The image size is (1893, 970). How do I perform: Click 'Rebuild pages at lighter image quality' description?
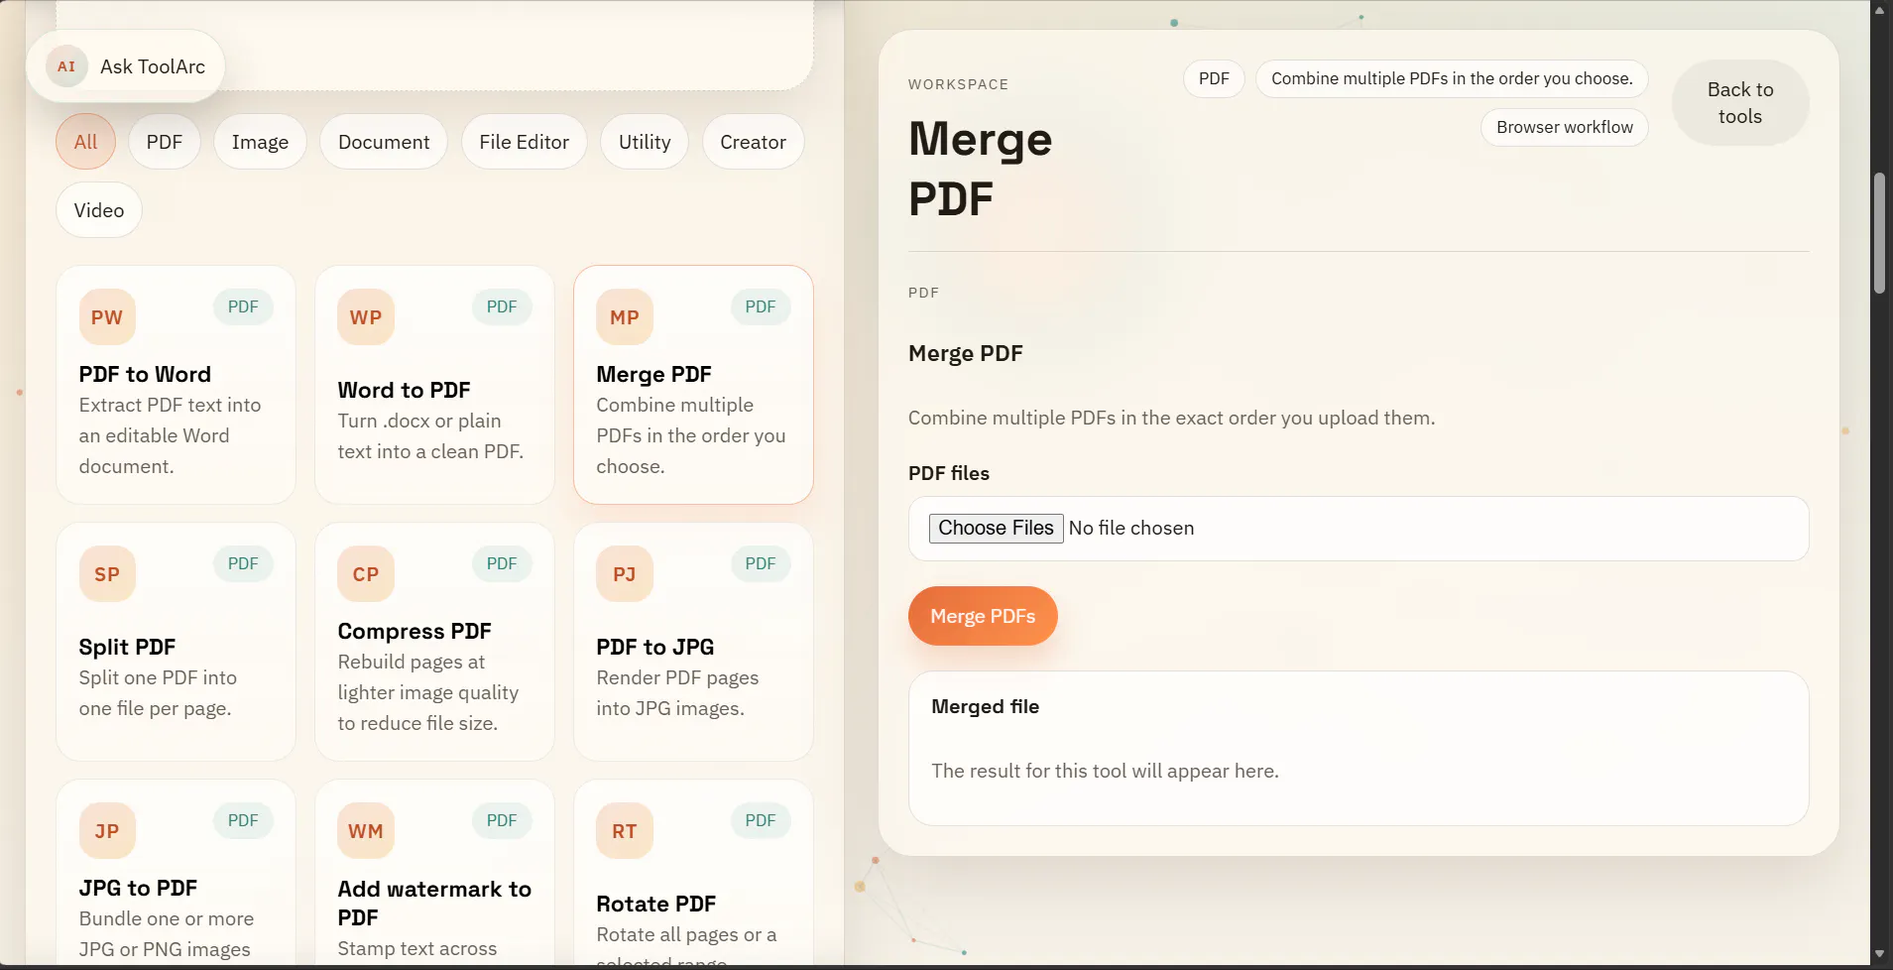click(428, 692)
